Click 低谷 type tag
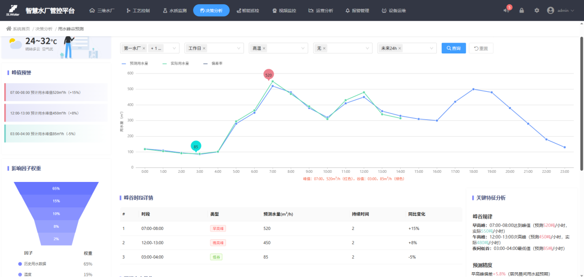Image resolution: width=584 pixels, height=277 pixels. (216, 257)
